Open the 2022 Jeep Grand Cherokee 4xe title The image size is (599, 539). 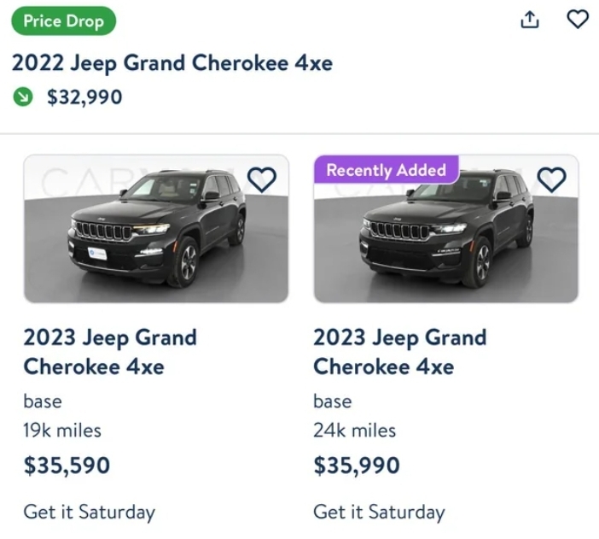coord(172,63)
